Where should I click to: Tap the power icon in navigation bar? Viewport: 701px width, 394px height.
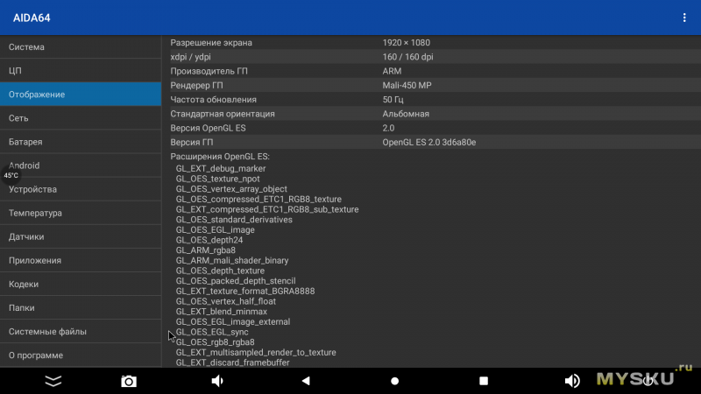648,380
